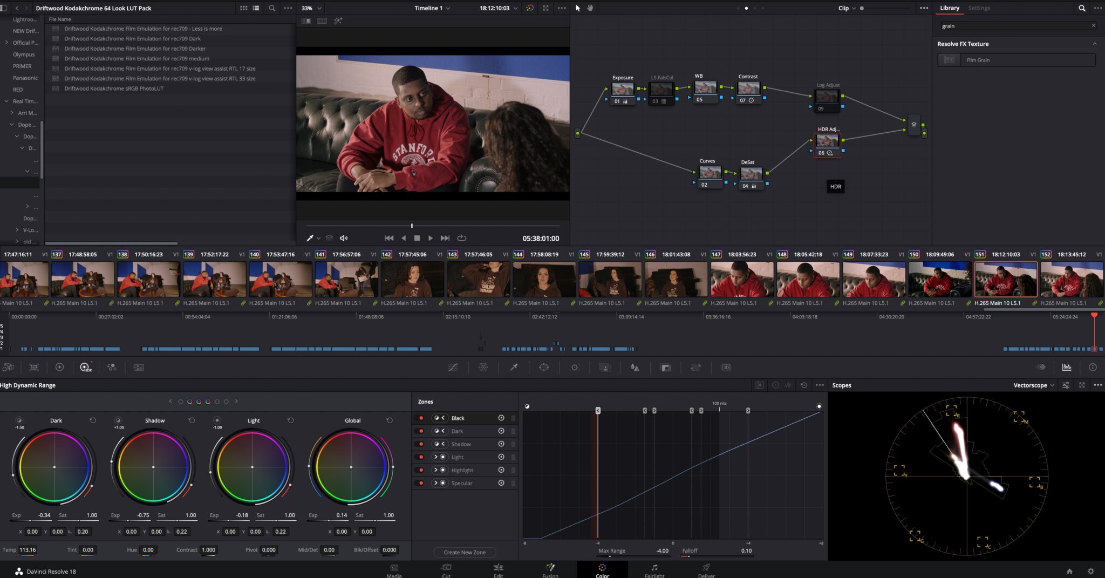The width and height of the screenshot is (1105, 578).
Task: Open the Scopes panel icon
Action: click(x=1067, y=367)
